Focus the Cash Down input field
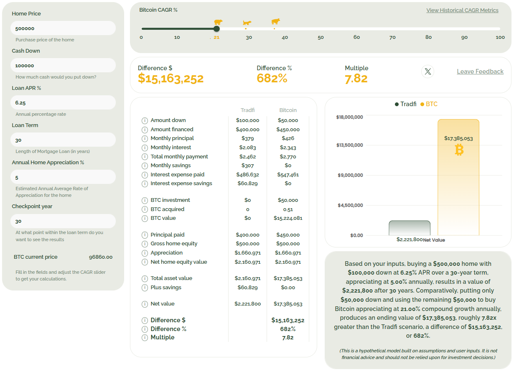This screenshot has width=514, height=372. (x=63, y=66)
